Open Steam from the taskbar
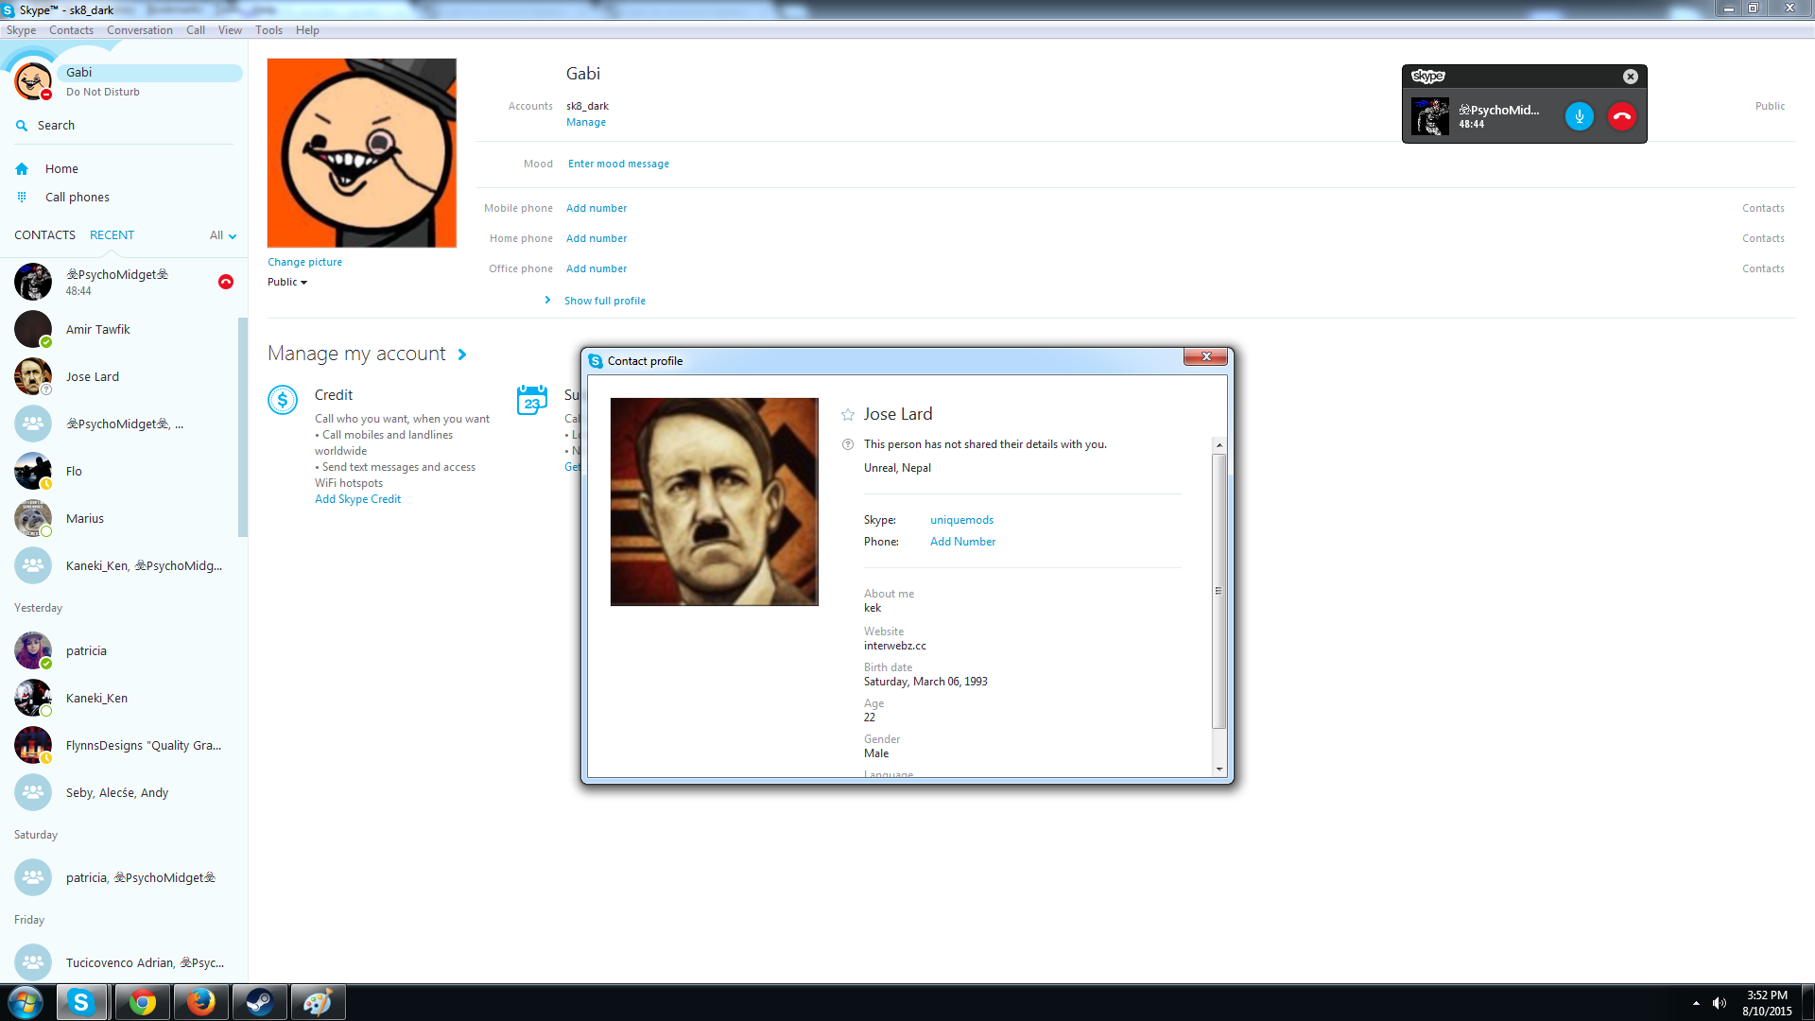Screen dimensions: 1815x1021 tap(259, 1002)
